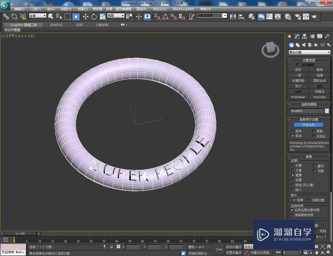Toggle the 3D Snaps icon
The width and height of the screenshot is (333, 256).
[x=157, y=17]
